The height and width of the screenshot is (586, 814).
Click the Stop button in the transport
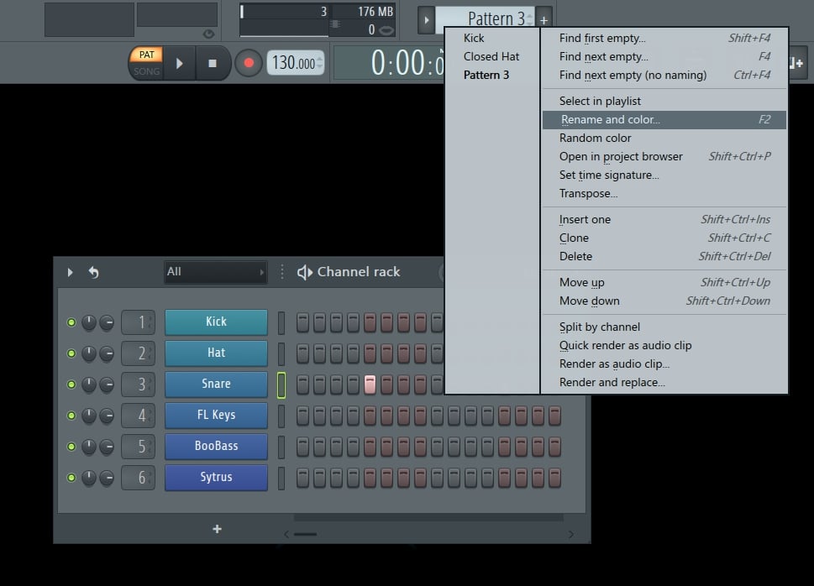212,63
